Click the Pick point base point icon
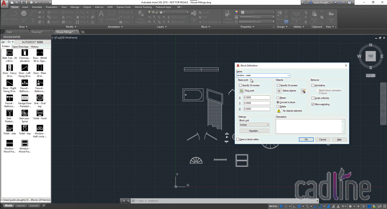 (x=242, y=91)
